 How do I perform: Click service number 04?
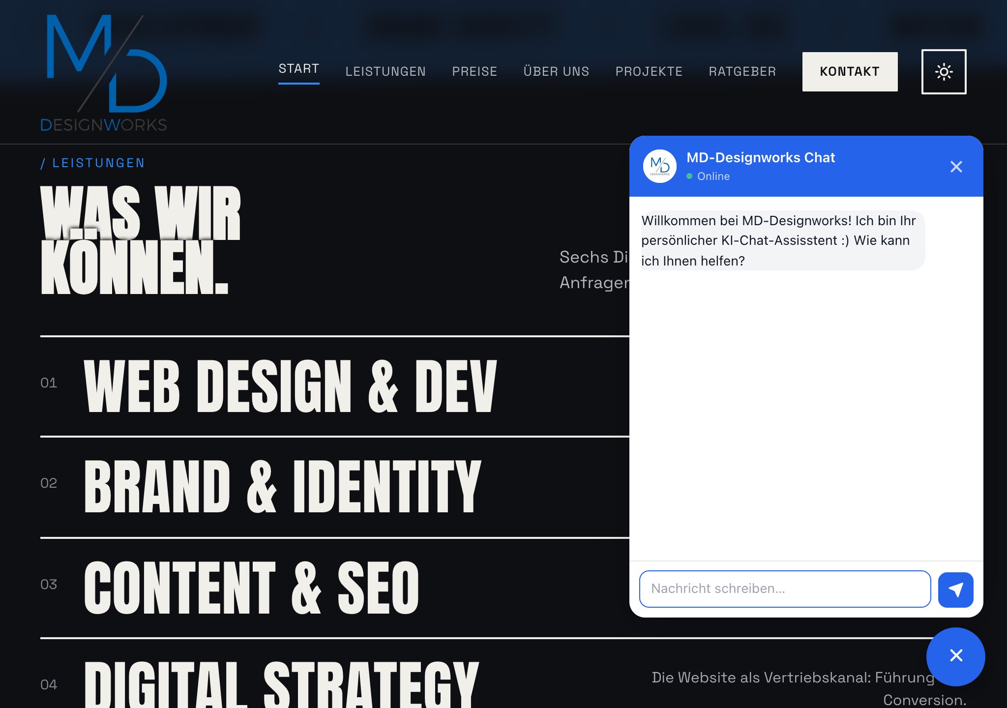pos(49,684)
